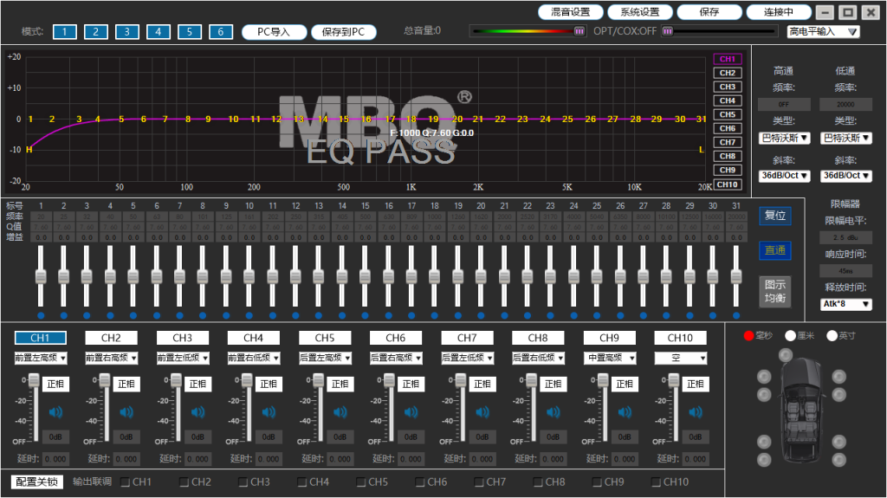Screen dimensions: 887x498
Task: Click the high-pass OFF frequency field
Action: (x=784, y=104)
